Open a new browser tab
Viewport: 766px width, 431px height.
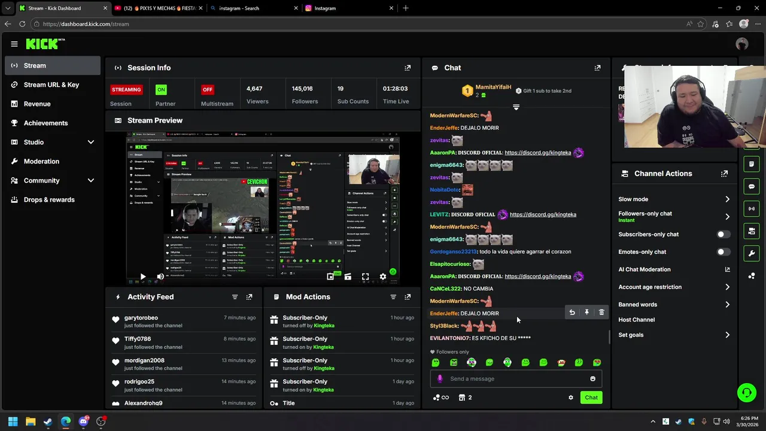(406, 8)
